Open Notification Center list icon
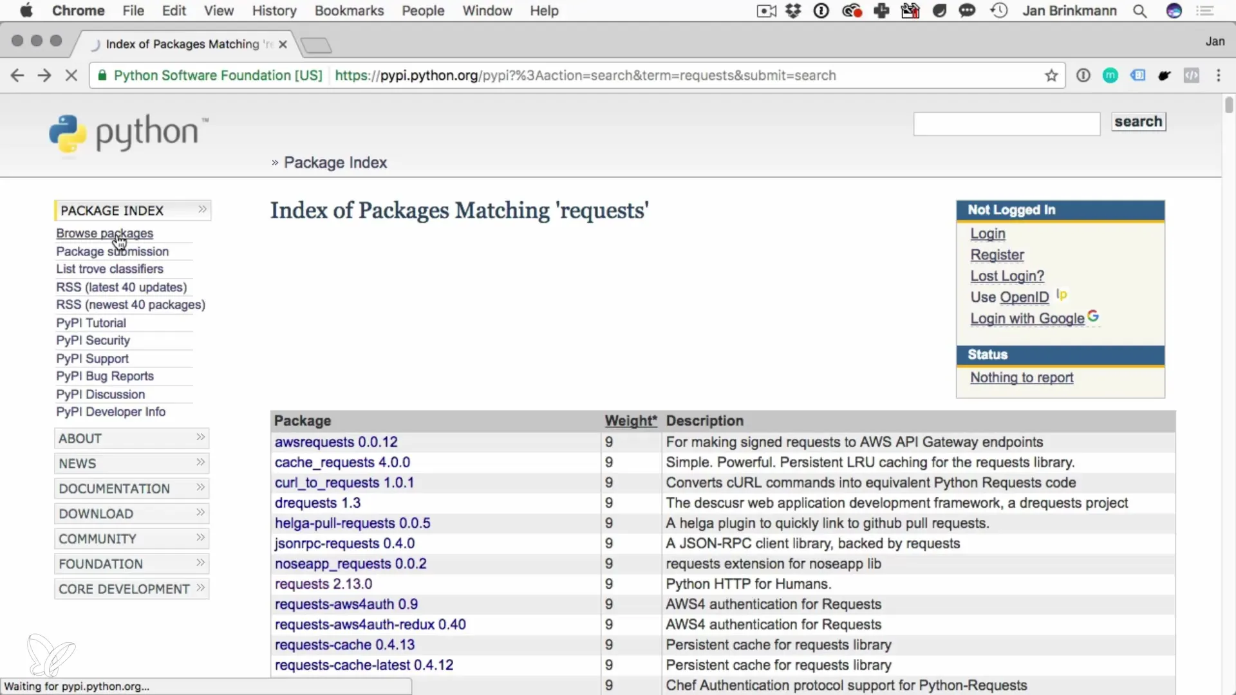This screenshot has height=695, width=1236. click(1205, 11)
